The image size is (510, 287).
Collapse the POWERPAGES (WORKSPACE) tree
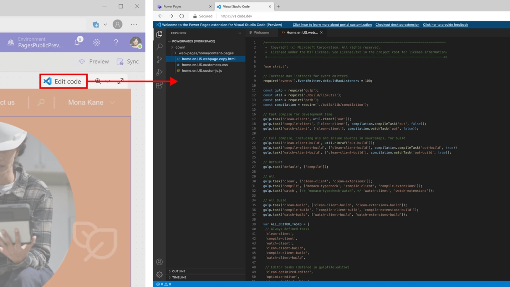(169, 41)
